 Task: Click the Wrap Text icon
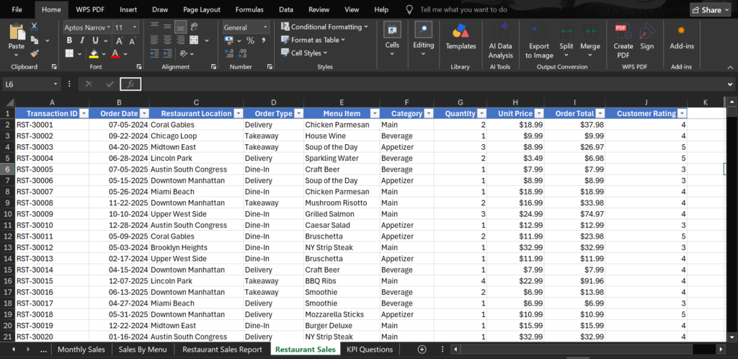[x=195, y=27]
